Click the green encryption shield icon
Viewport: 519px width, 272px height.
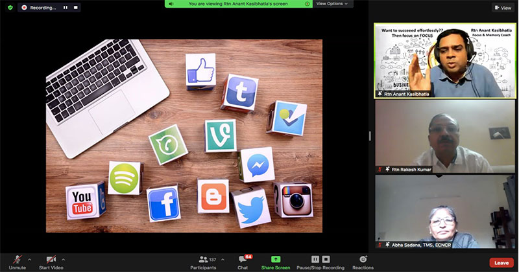coord(10,7)
